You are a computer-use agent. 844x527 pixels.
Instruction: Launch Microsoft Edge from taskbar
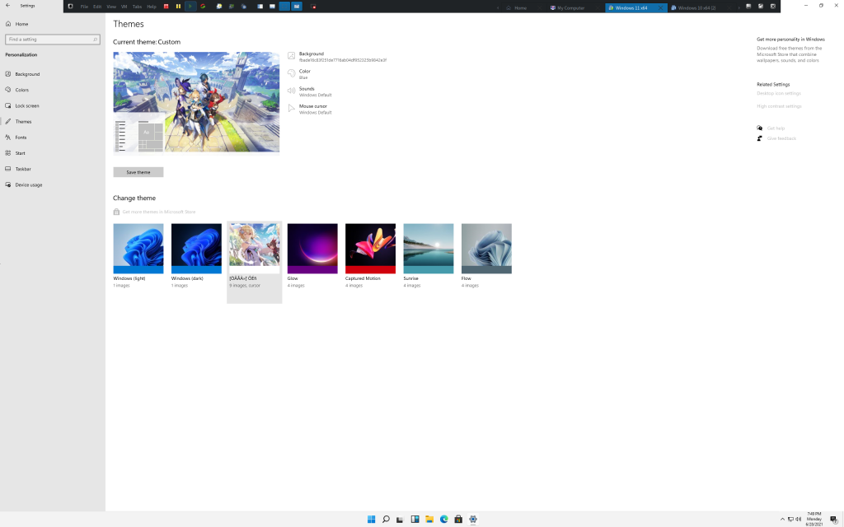click(444, 519)
